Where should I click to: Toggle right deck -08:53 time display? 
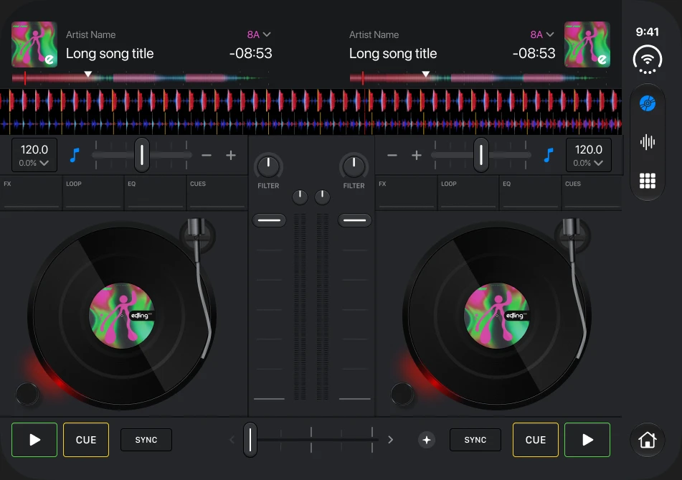pyautogui.click(x=534, y=54)
